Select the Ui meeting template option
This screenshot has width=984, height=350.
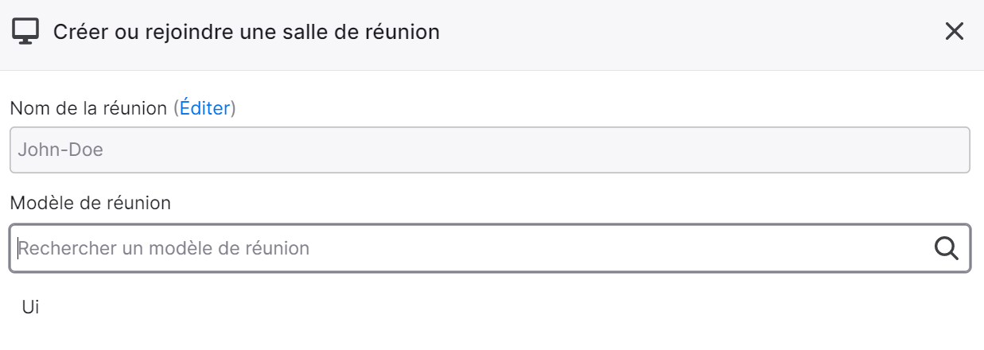click(x=31, y=307)
